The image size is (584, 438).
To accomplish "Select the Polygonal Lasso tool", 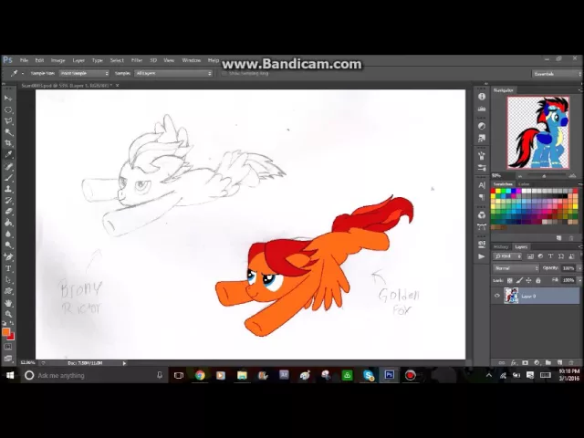I will coord(8,121).
